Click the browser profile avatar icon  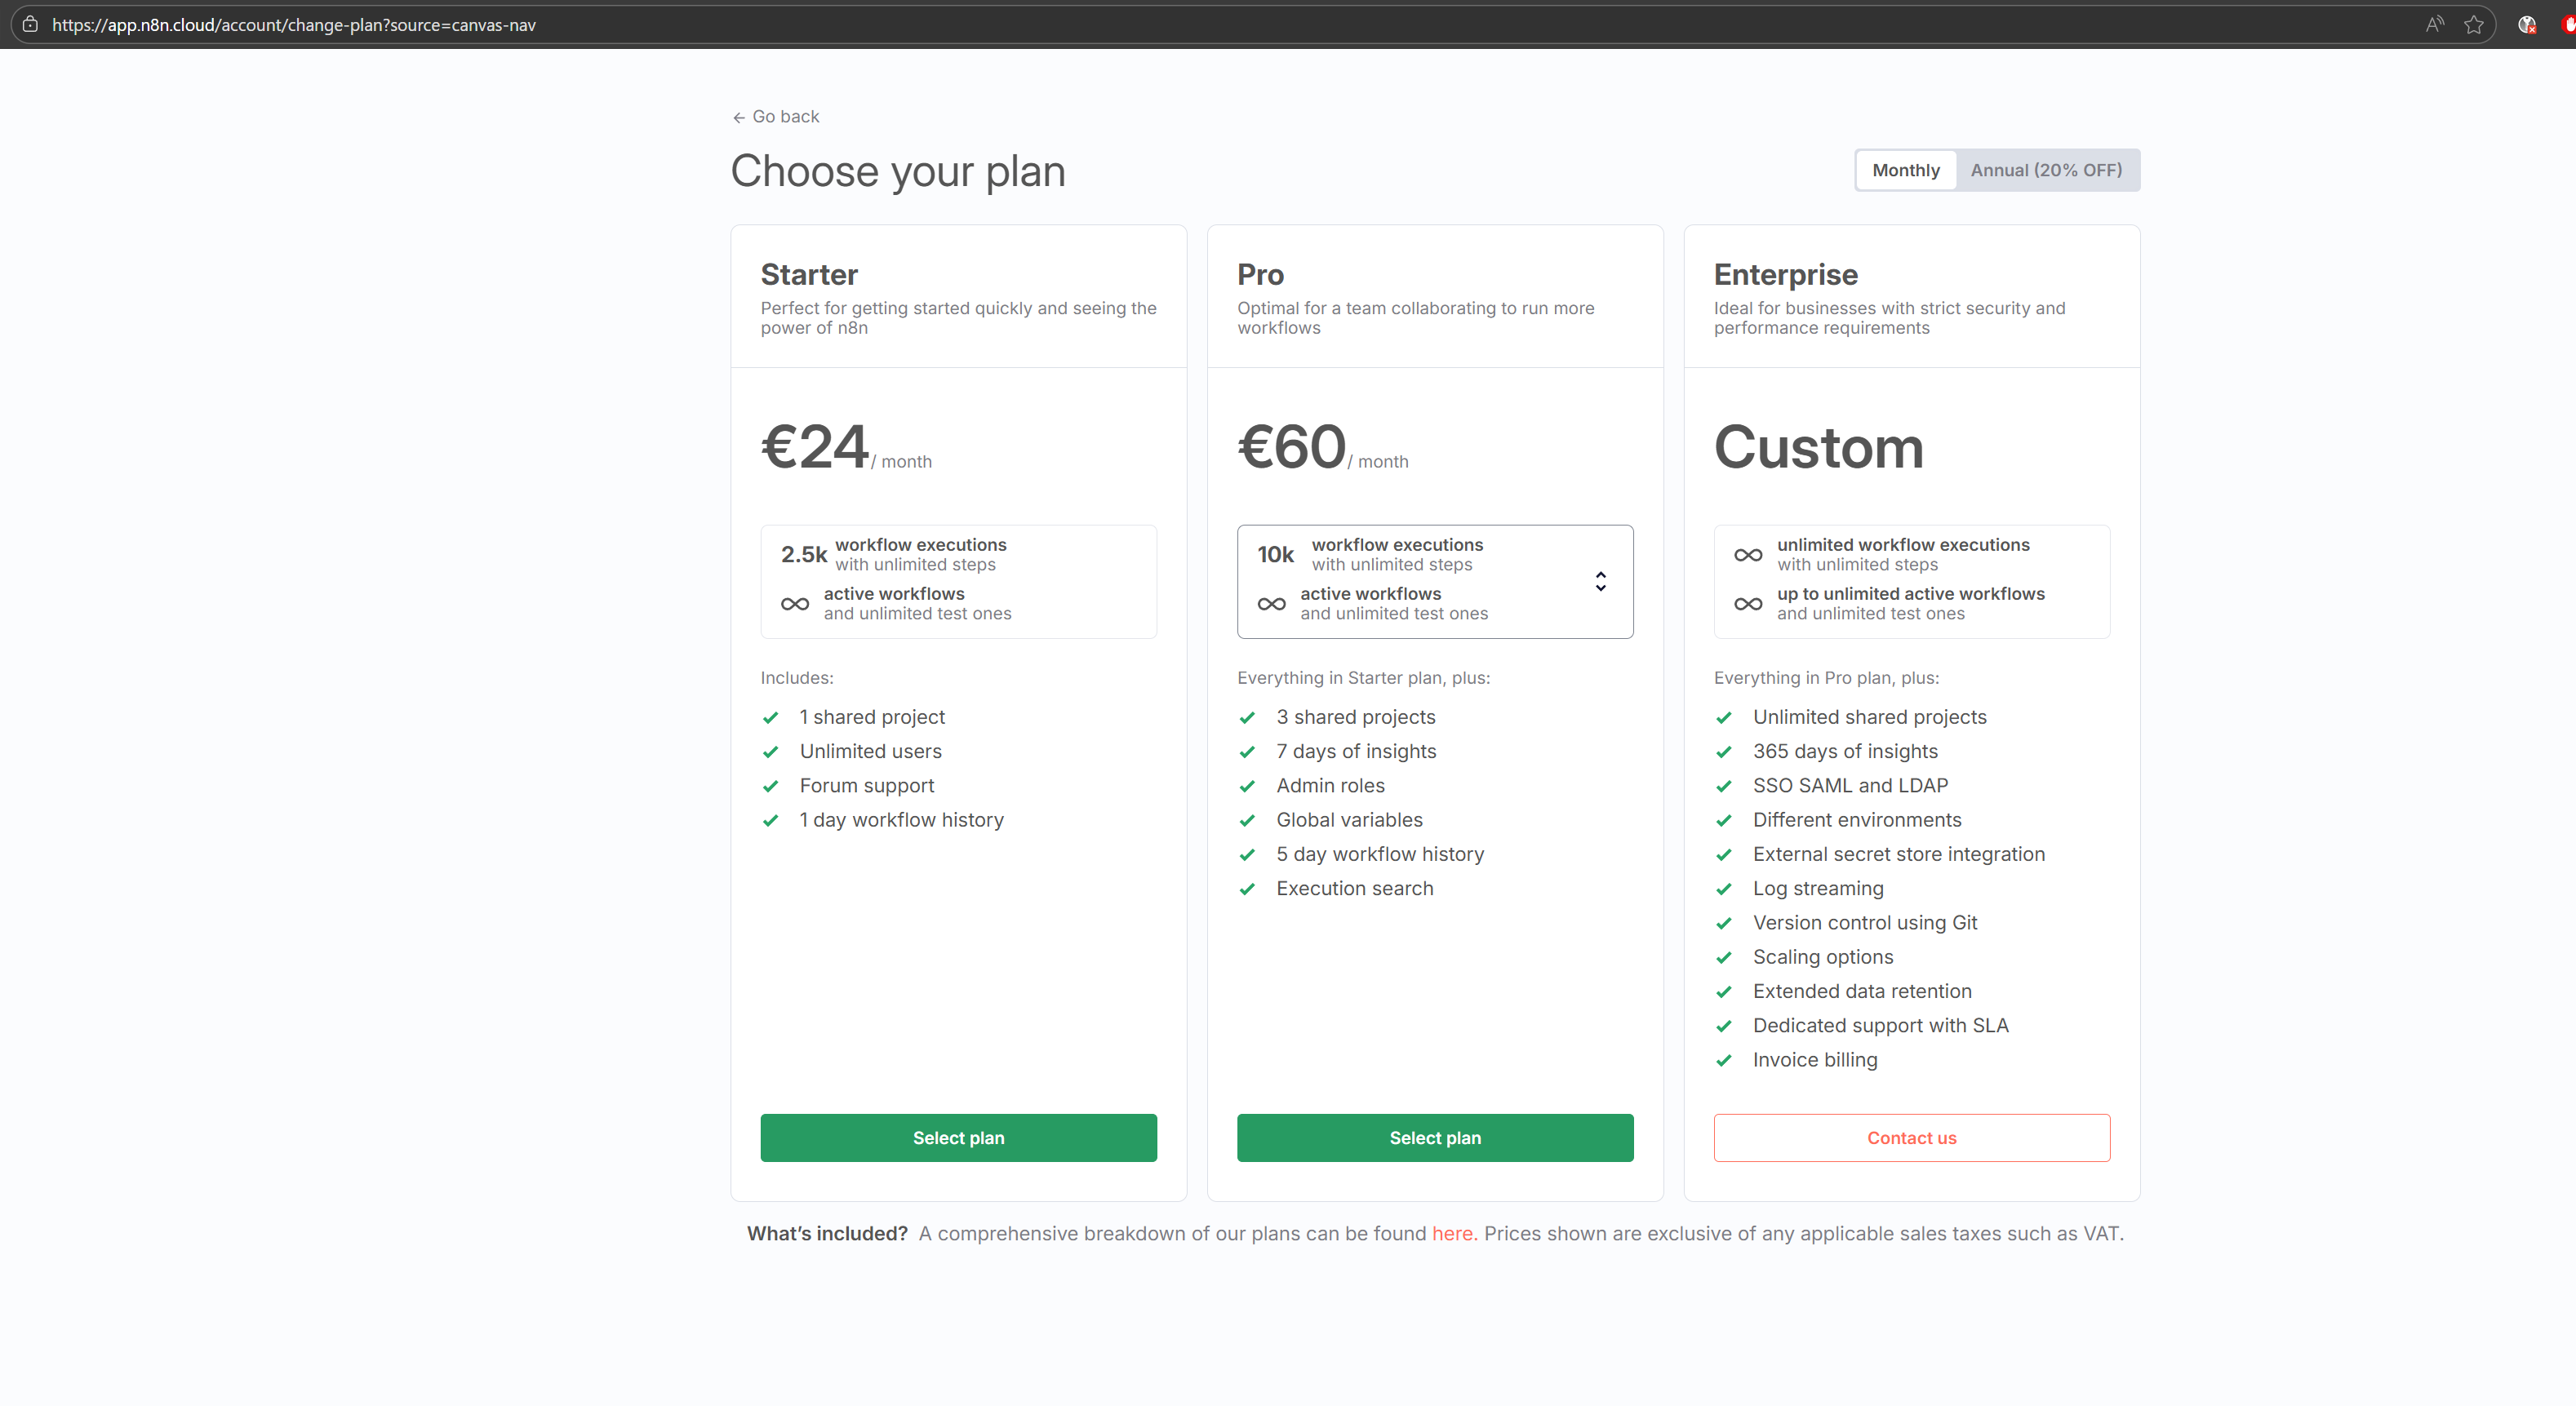(x=2527, y=25)
